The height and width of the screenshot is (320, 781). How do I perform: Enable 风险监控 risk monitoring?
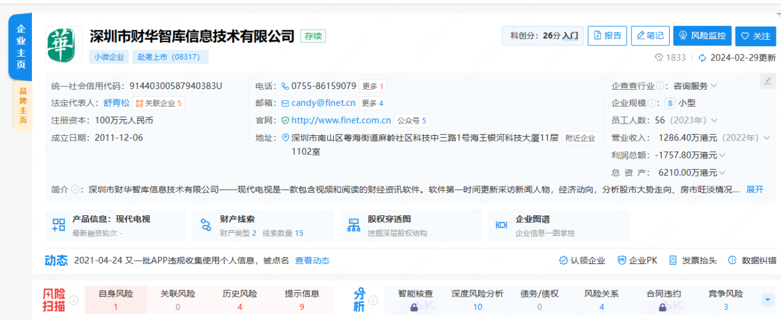click(x=703, y=36)
